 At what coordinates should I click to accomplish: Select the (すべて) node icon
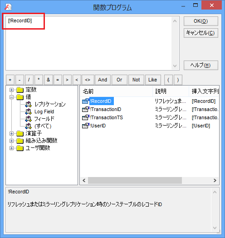point(28,126)
